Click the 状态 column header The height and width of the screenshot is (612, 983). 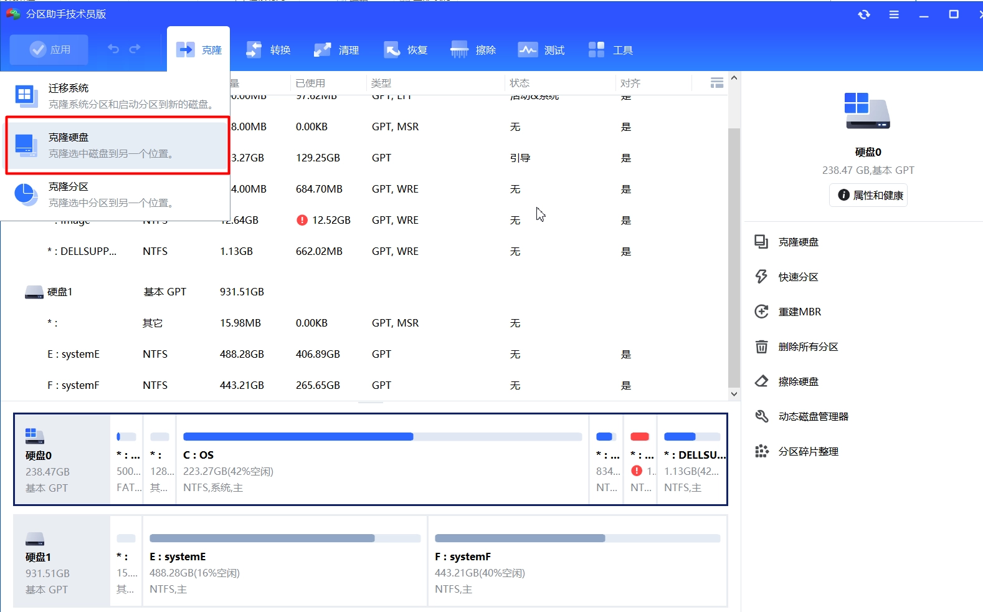pos(520,83)
